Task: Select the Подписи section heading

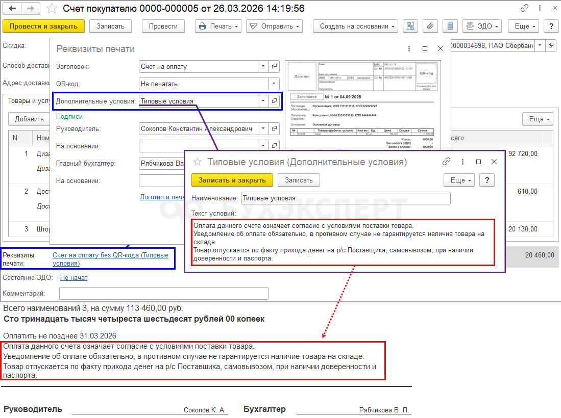Action: pos(69,116)
